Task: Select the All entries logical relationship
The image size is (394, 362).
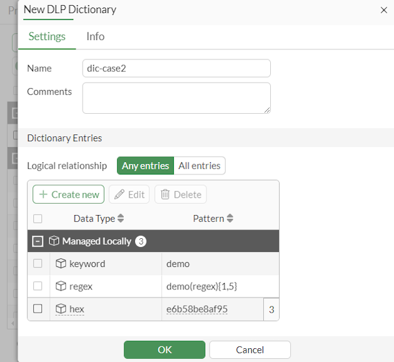Action: coord(199,166)
